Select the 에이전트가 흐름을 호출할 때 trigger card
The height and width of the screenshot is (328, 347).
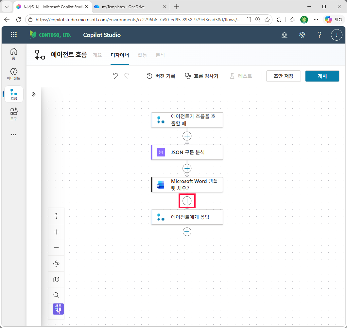tap(187, 120)
